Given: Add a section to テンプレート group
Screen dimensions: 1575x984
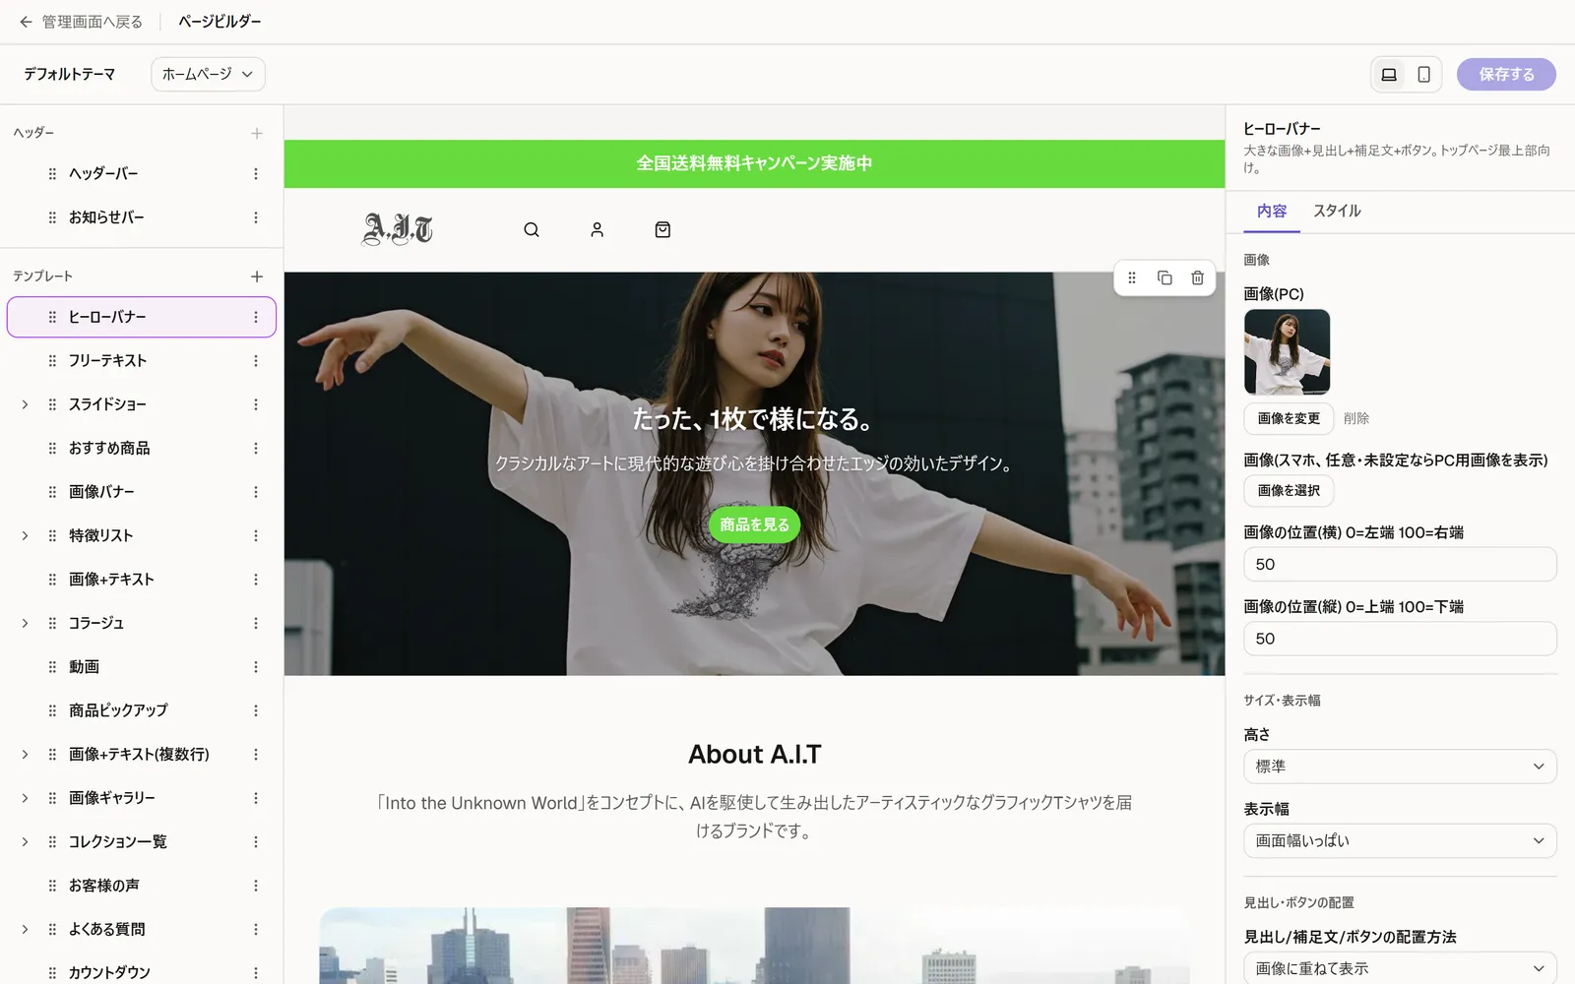Looking at the screenshot, I should tap(257, 277).
